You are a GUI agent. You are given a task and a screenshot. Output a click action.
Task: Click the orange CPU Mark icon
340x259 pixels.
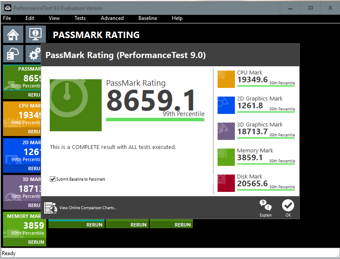(x=226, y=79)
